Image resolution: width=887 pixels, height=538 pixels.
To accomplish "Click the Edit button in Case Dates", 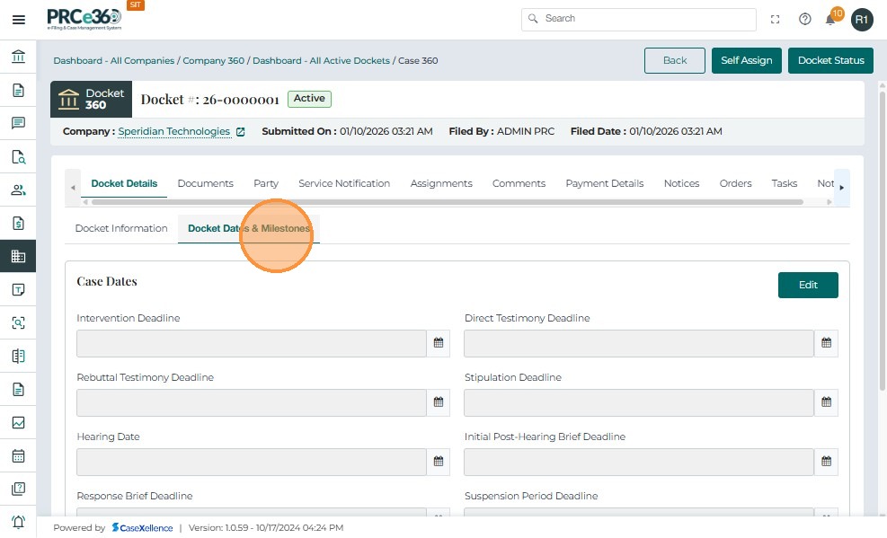I will [807, 285].
